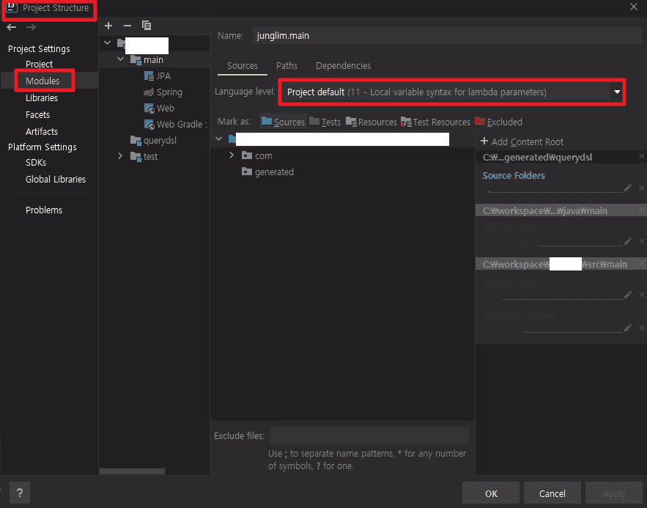Unmark the (generated) source folder
The width and height of the screenshot is (647, 508).
[641, 241]
